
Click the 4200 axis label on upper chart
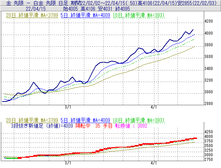pyautogui.click(x=209, y=21)
